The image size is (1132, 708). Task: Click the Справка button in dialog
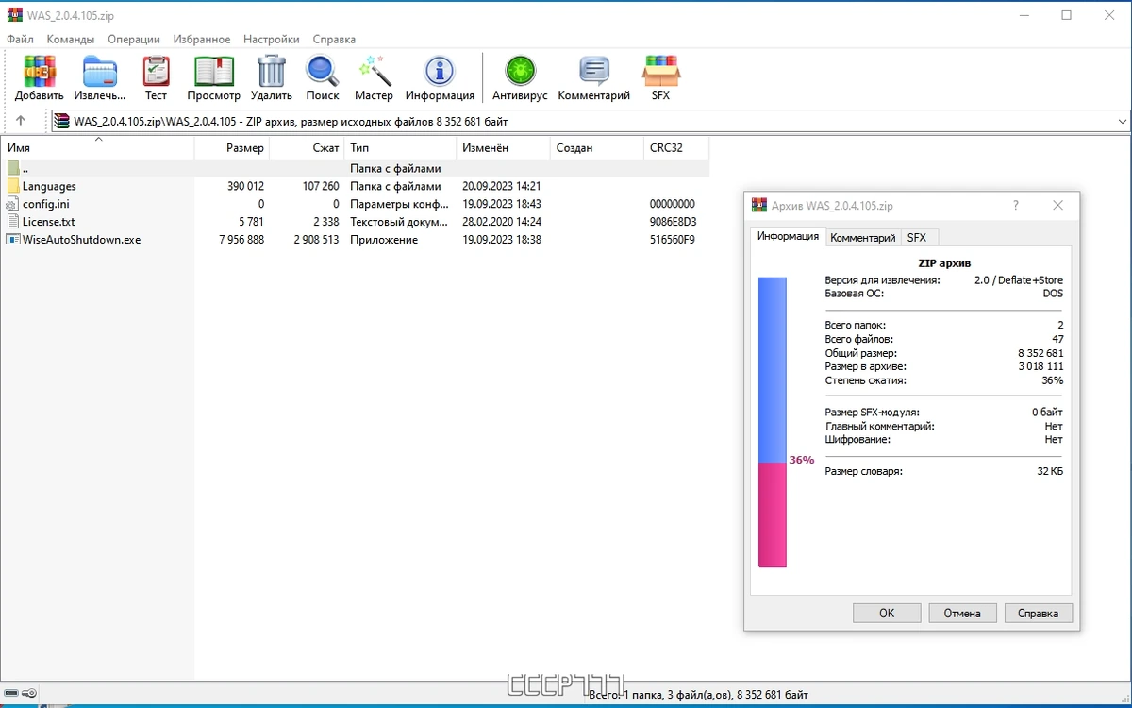coord(1039,613)
